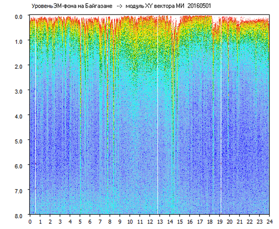Click the XY text in chart title
The height and width of the screenshot is (229, 279).
[x=148, y=6]
